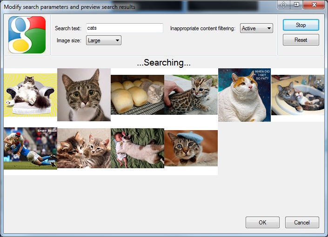The width and height of the screenshot is (328, 237).
Task: Select the wide-eyed tabby cat close-up thumbnail
Action: click(x=84, y=95)
